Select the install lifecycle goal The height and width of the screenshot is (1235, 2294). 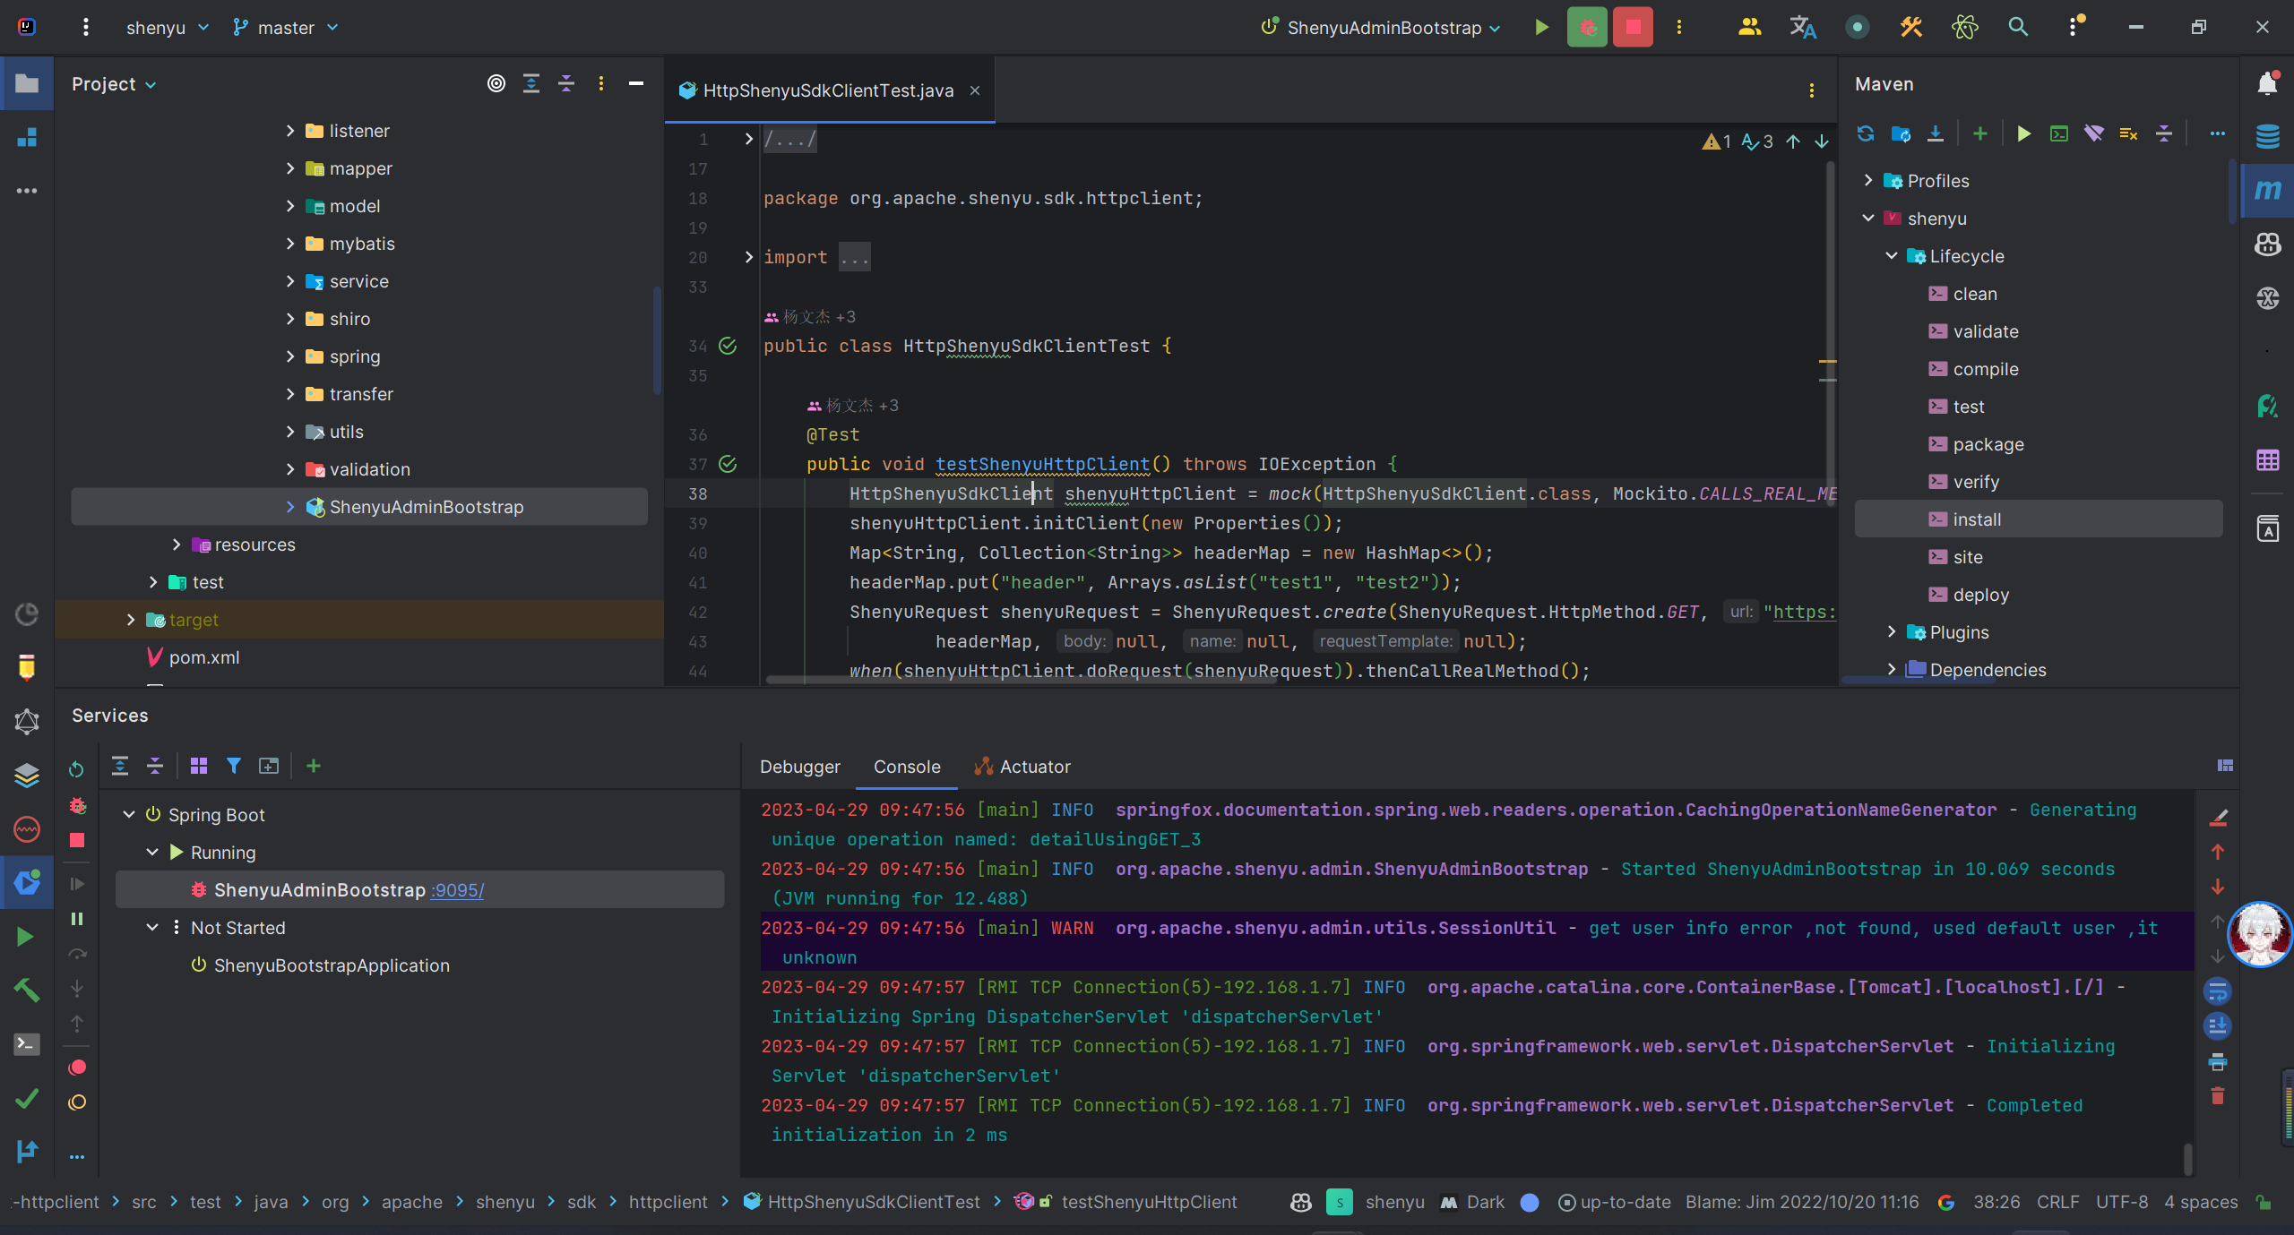pos(1977,519)
